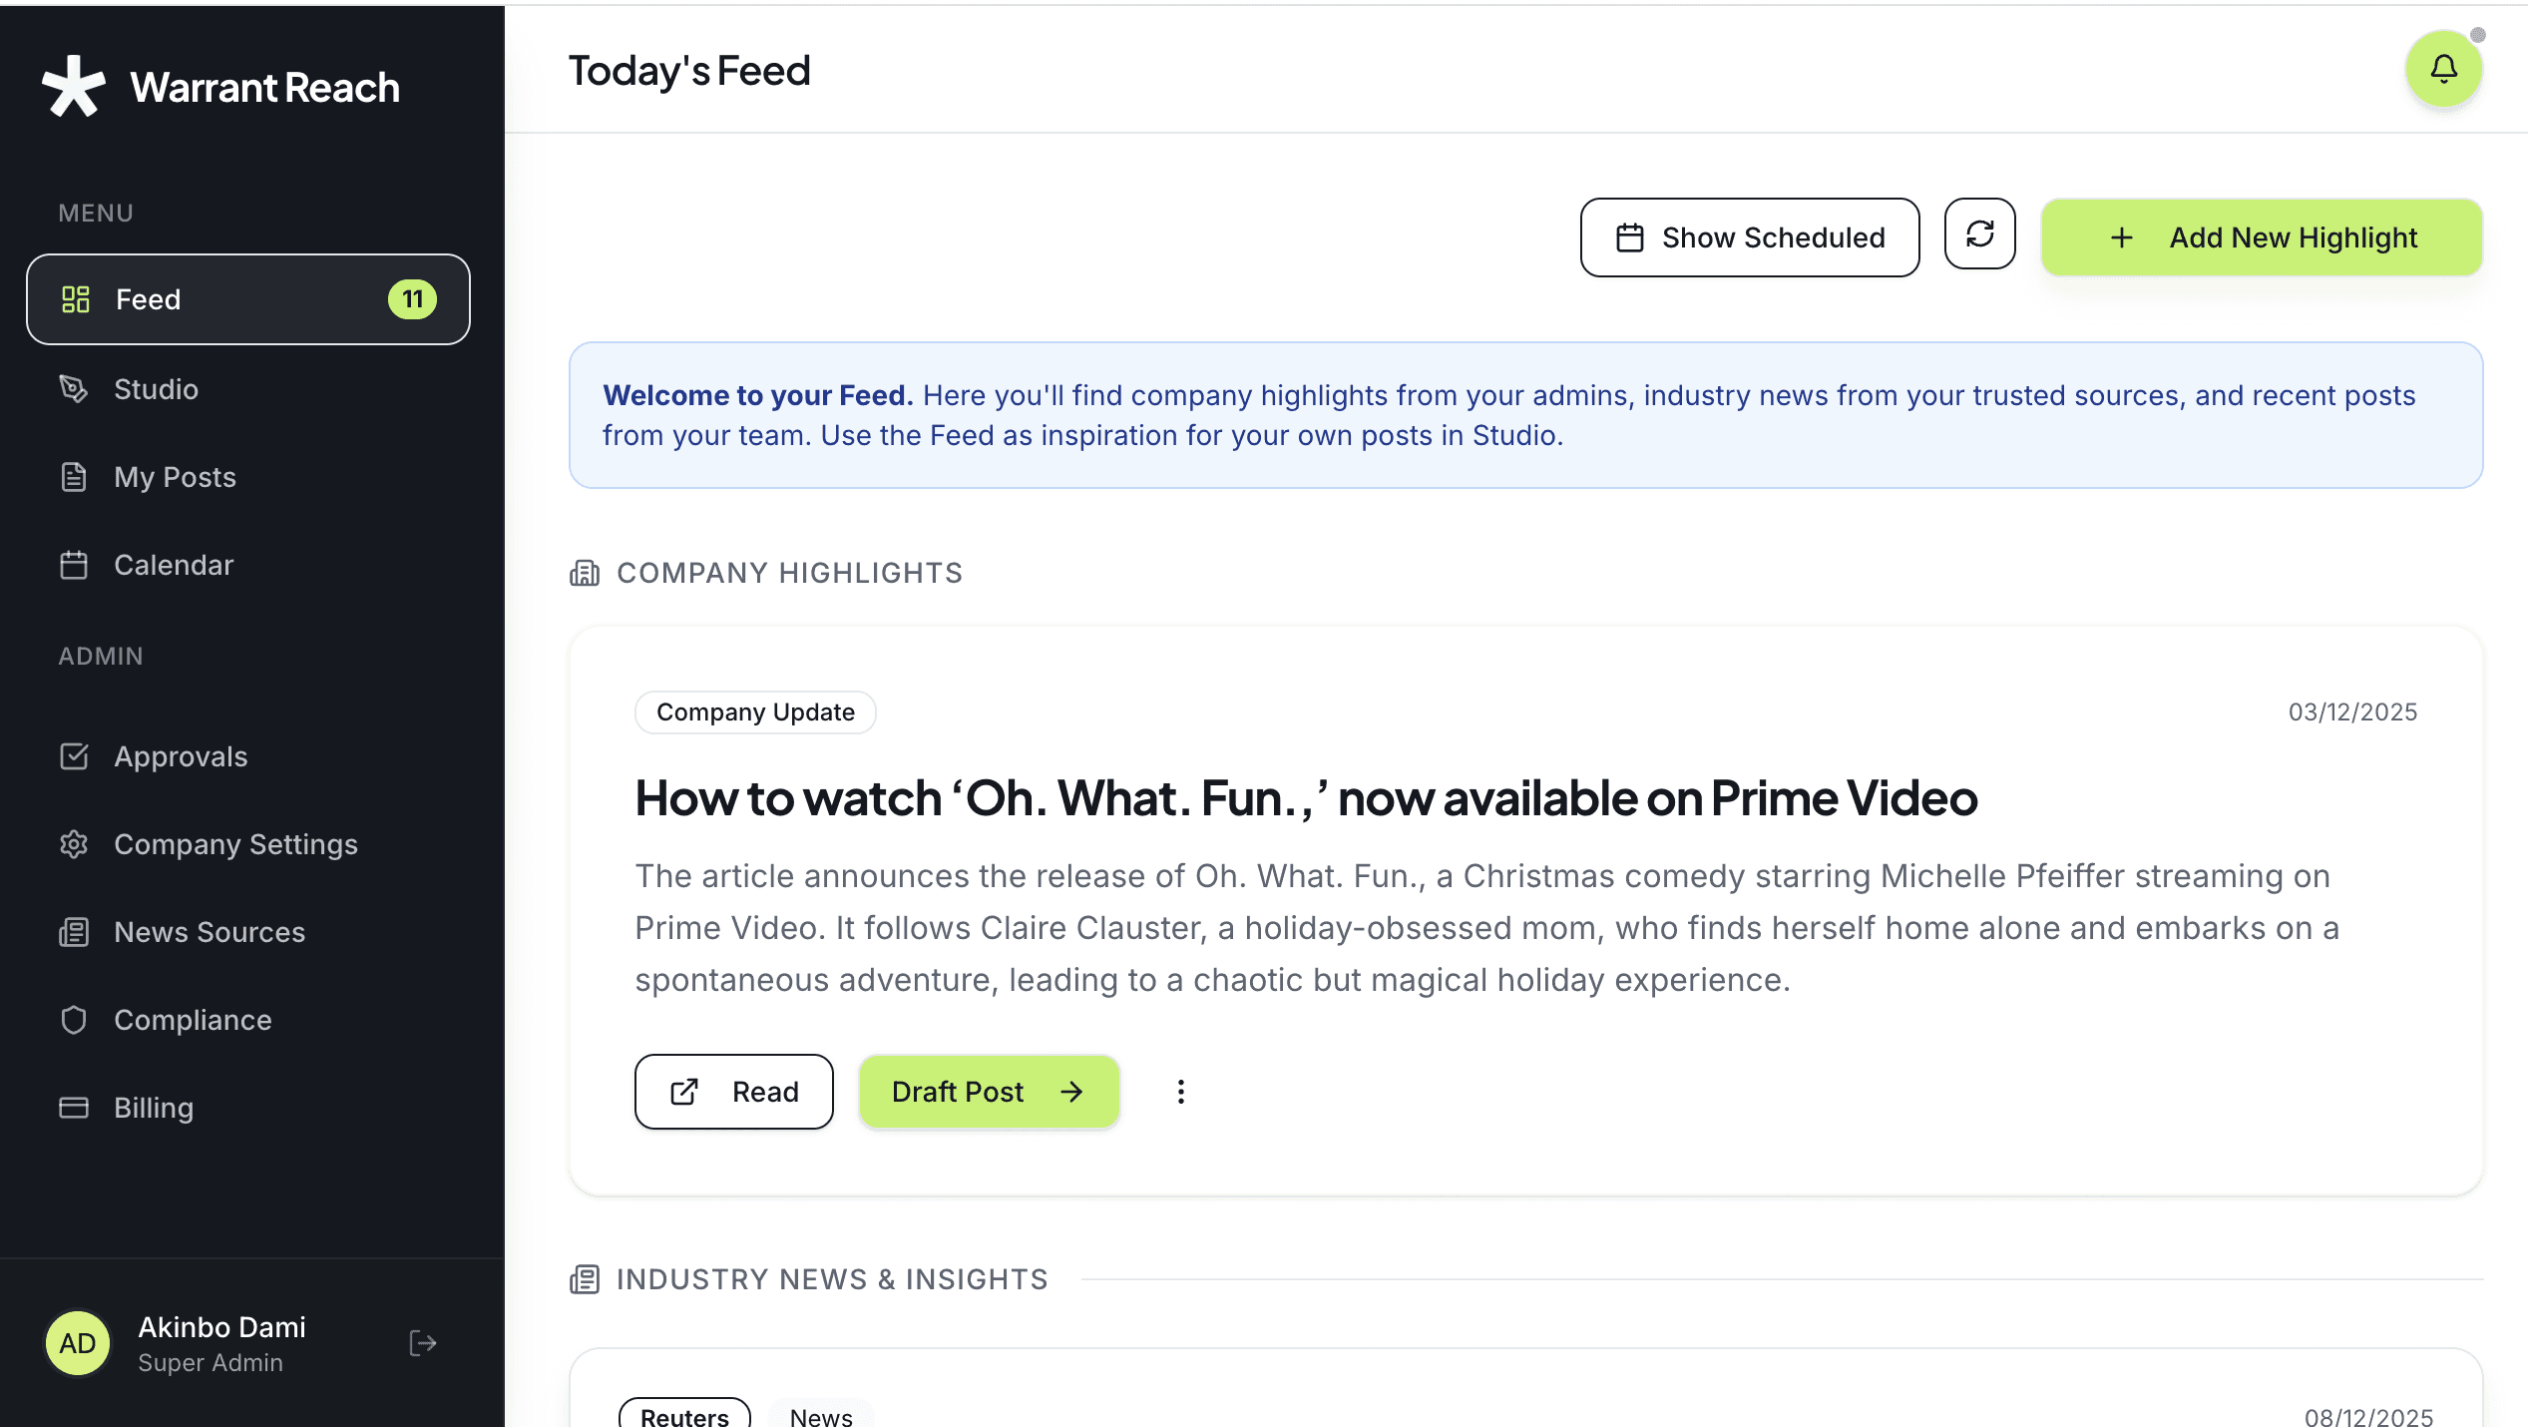Toggle Show Scheduled button
2528x1427 pixels.
(1750, 238)
